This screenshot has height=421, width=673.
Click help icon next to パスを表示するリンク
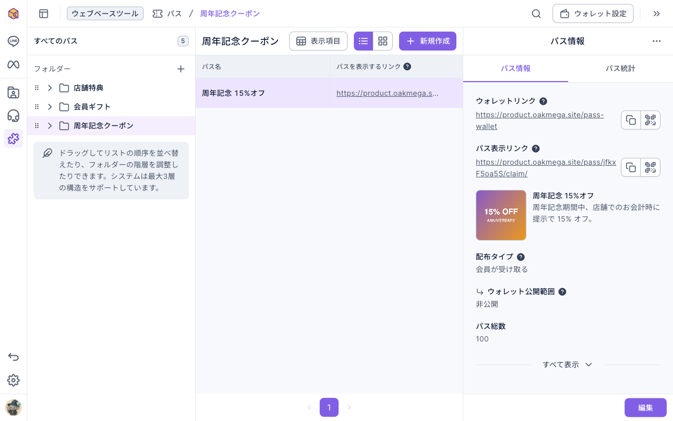coord(407,67)
